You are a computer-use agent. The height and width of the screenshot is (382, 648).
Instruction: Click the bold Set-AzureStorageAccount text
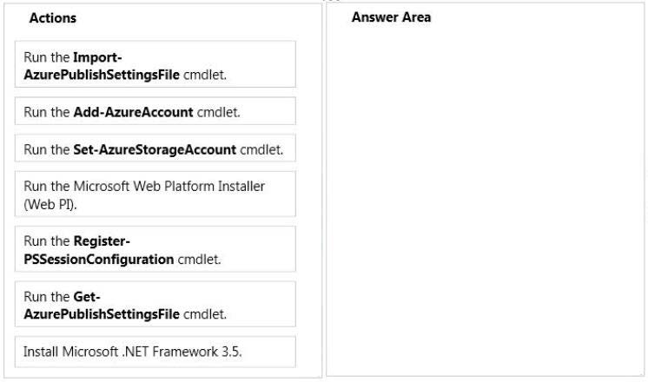tap(155, 149)
